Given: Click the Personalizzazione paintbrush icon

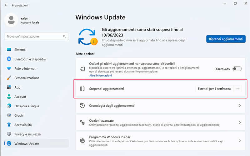Looking at the screenshot, I should pyautogui.click(x=9, y=78).
